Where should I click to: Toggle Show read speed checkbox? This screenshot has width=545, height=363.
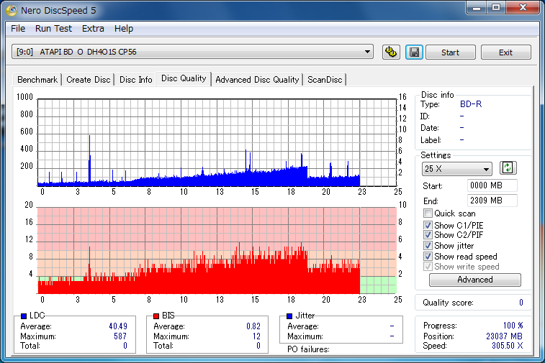point(428,257)
